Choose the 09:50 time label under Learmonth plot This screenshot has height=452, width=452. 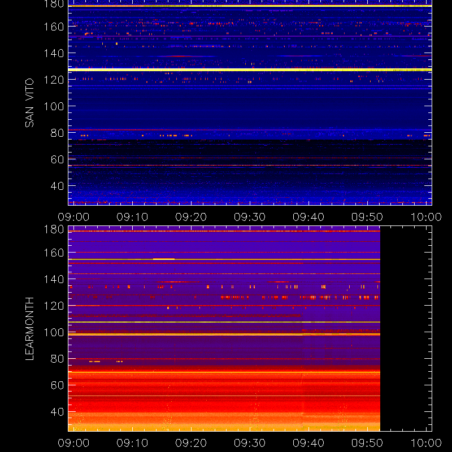click(x=367, y=443)
